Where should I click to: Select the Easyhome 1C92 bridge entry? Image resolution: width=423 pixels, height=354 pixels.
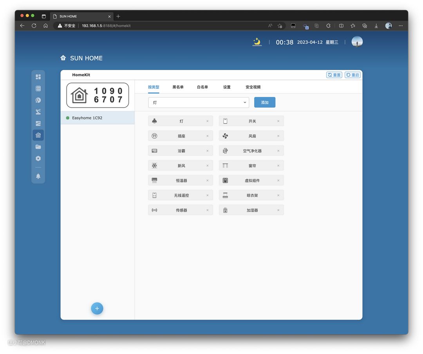[x=97, y=118]
